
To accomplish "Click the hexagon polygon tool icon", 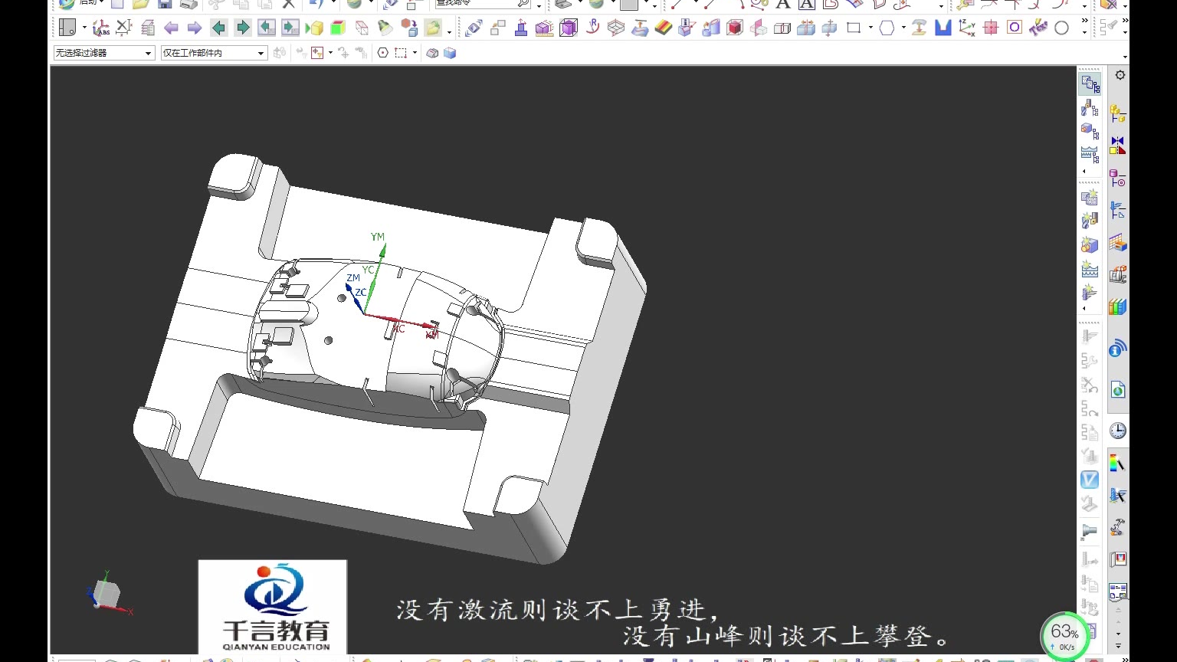I will [887, 28].
